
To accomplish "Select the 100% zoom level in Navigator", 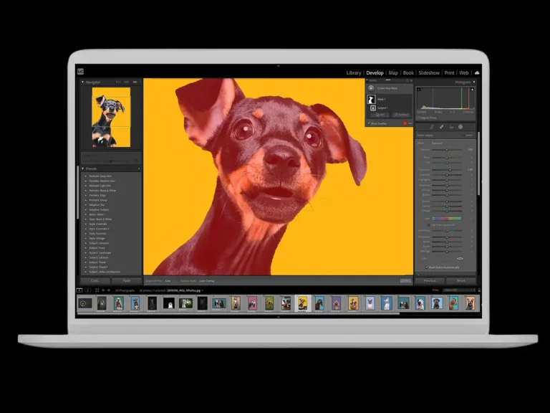I will (126, 82).
